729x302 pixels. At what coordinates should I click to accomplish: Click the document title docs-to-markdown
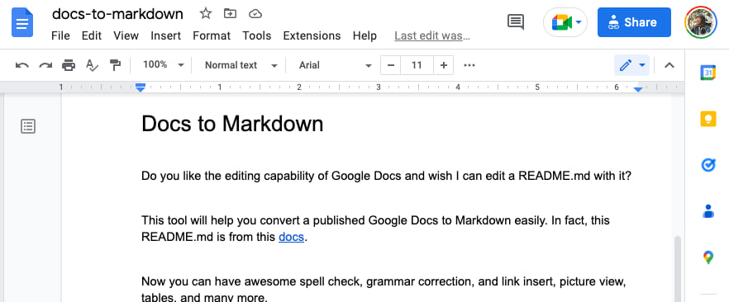point(117,14)
